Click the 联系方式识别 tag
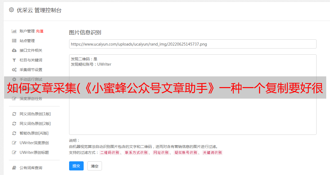Image resolution: width=330 pixels, height=175 pixels. pyautogui.click(x=136, y=152)
